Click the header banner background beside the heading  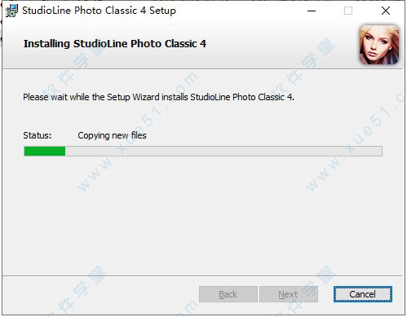280,45
